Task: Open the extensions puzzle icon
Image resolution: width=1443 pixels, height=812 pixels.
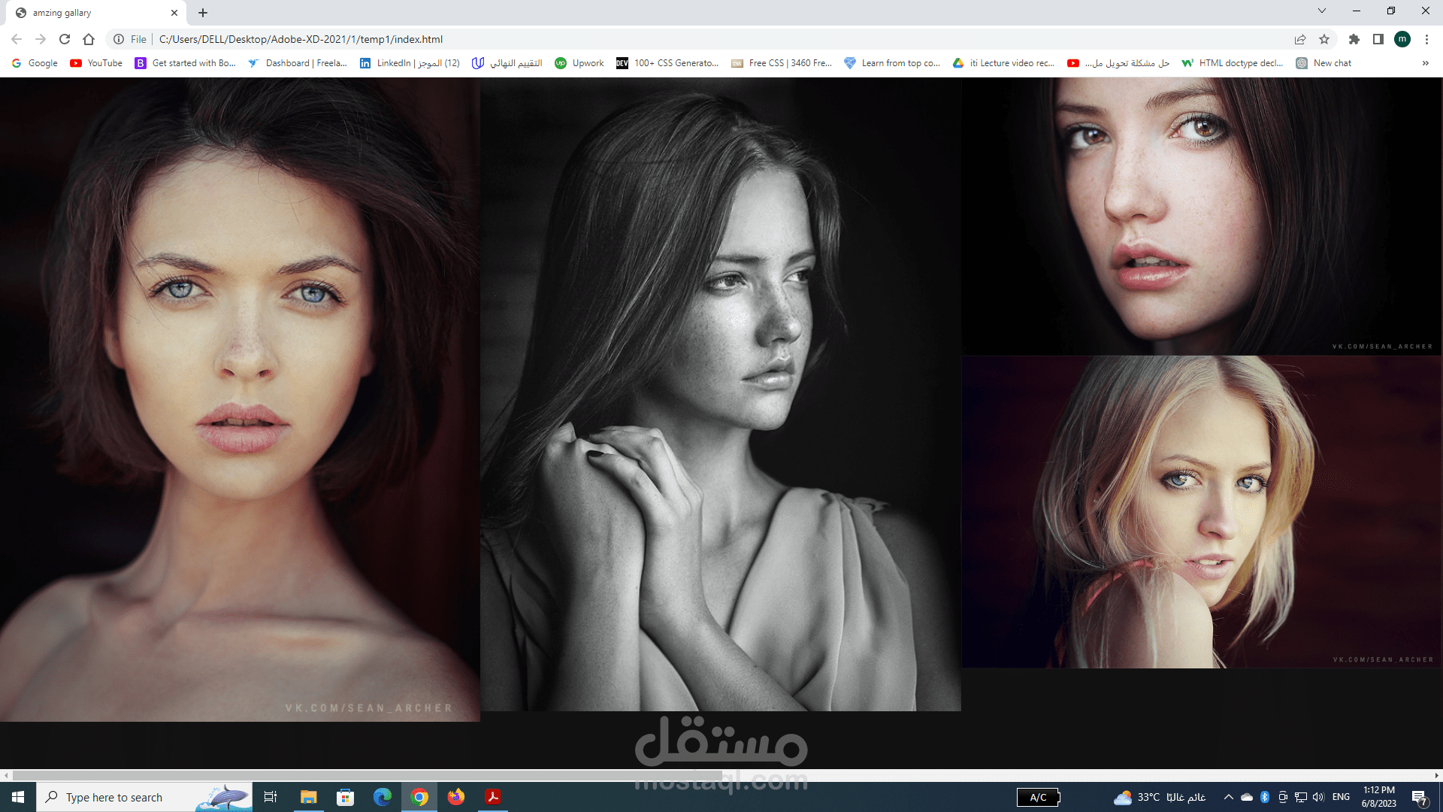Action: click(1354, 39)
